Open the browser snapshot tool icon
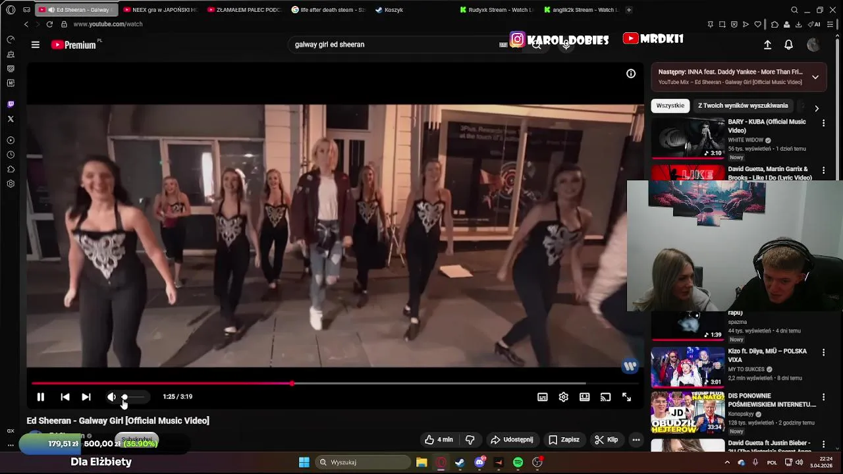This screenshot has width=843, height=474. point(722,24)
